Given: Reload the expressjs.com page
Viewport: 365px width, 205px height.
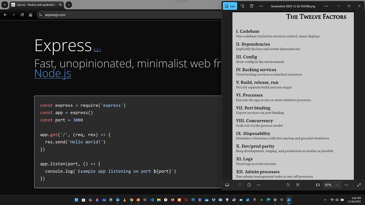Looking at the screenshot, I should click(22, 15).
